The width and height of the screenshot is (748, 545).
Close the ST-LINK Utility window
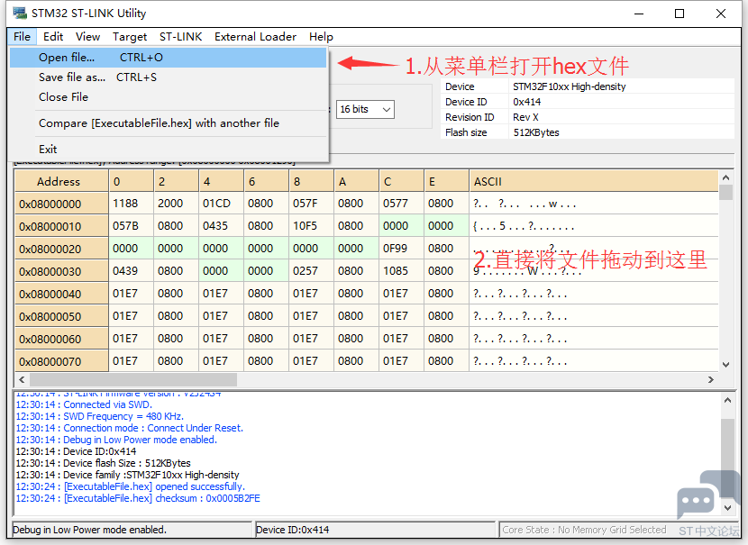[x=721, y=14]
